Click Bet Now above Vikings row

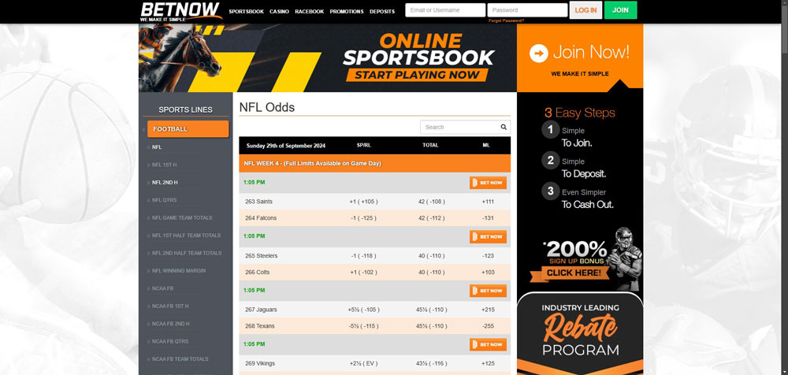tap(488, 344)
